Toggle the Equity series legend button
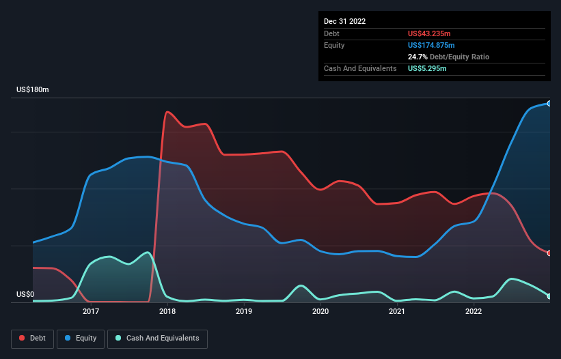This screenshot has height=359, width=561. click(x=81, y=339)
